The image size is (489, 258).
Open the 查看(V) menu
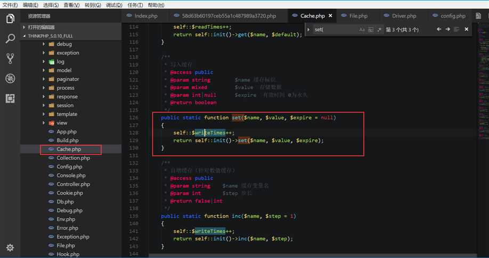(71, 5)
